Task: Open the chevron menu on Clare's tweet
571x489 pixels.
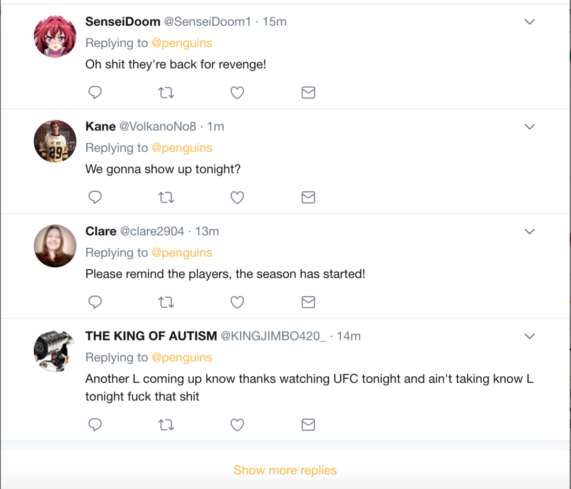Action: [x=530, y=232]
